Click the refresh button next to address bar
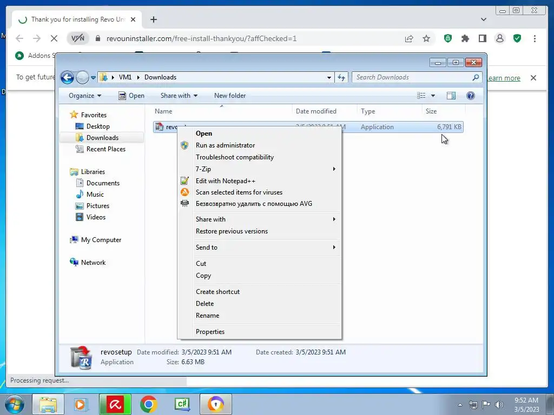 coord(341,77)
